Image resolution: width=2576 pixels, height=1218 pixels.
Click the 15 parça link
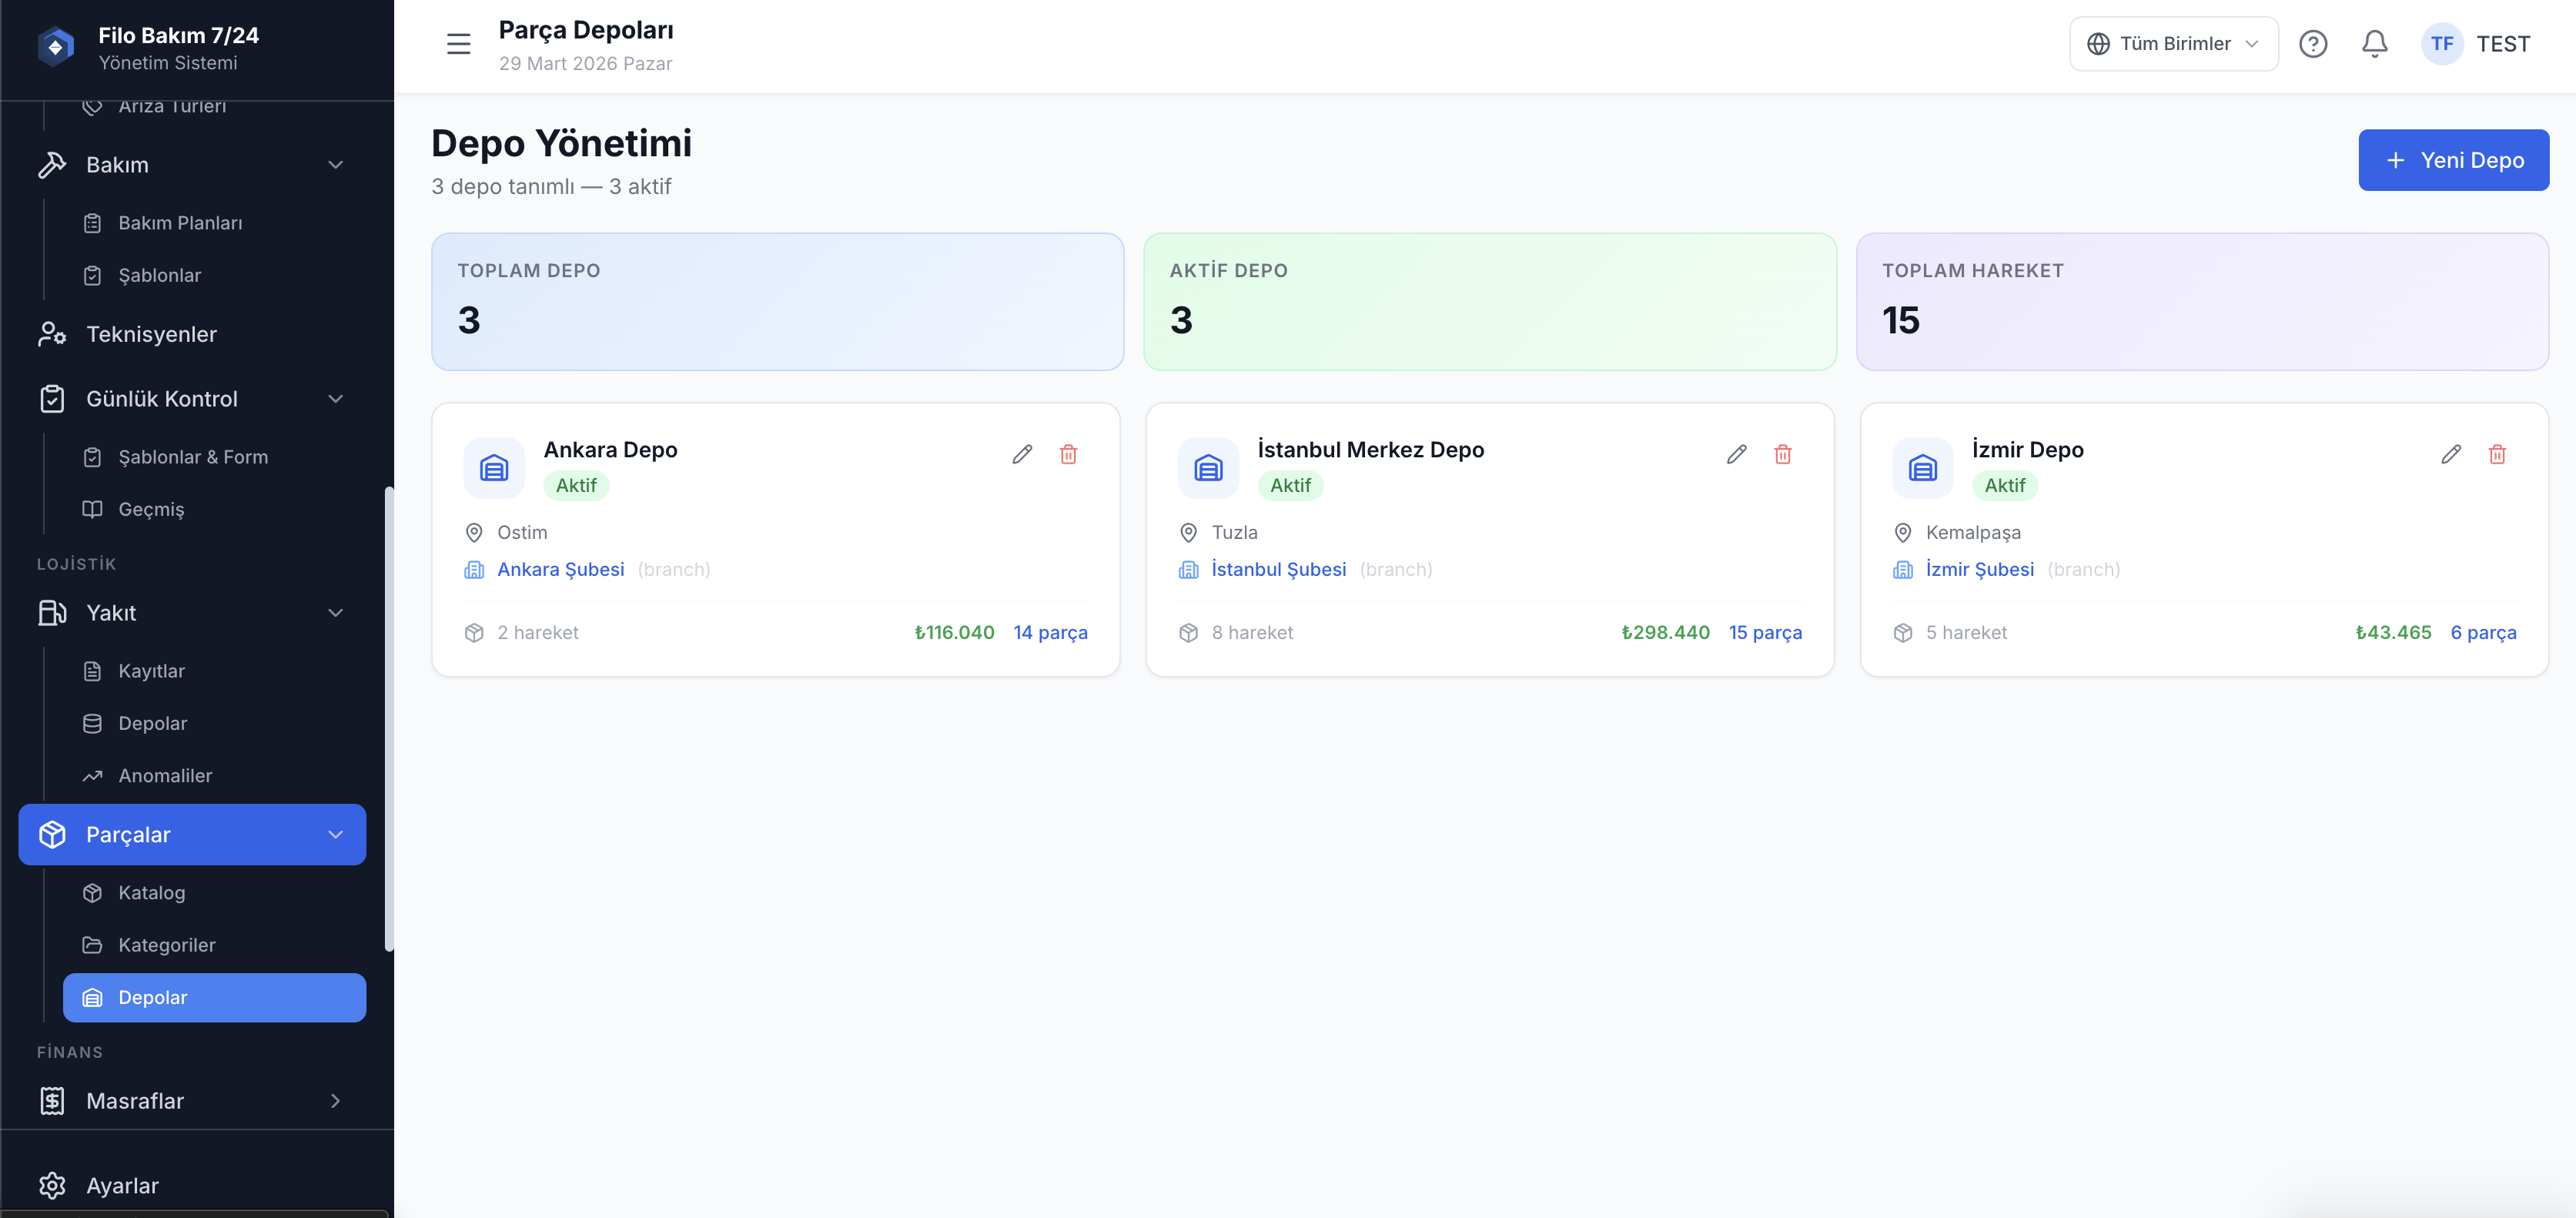[x=1764, y=633]
